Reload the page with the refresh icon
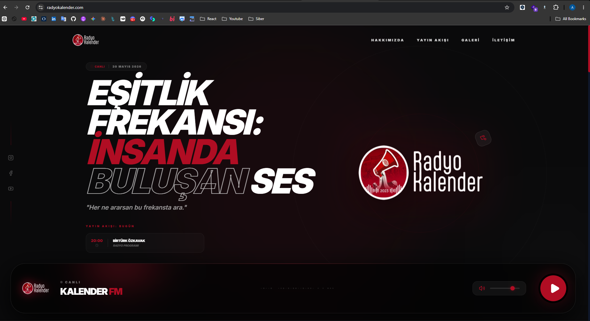The height and width of the screenshot is (321, 590). pyautogui.click(x=27, y=7)
